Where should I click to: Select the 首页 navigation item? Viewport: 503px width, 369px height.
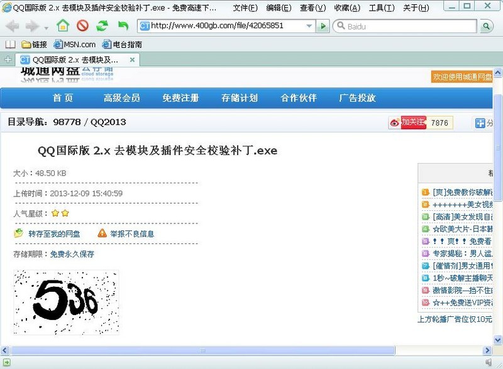pos(64,98)
